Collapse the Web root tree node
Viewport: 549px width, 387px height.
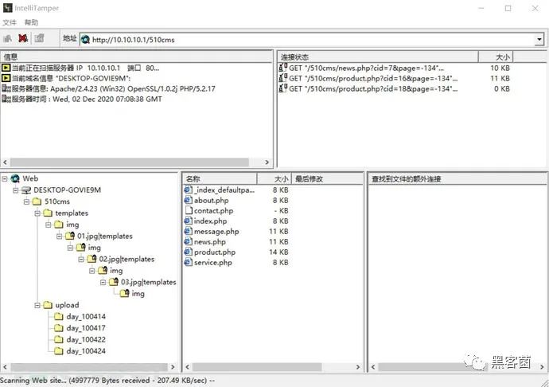point(5,179)
